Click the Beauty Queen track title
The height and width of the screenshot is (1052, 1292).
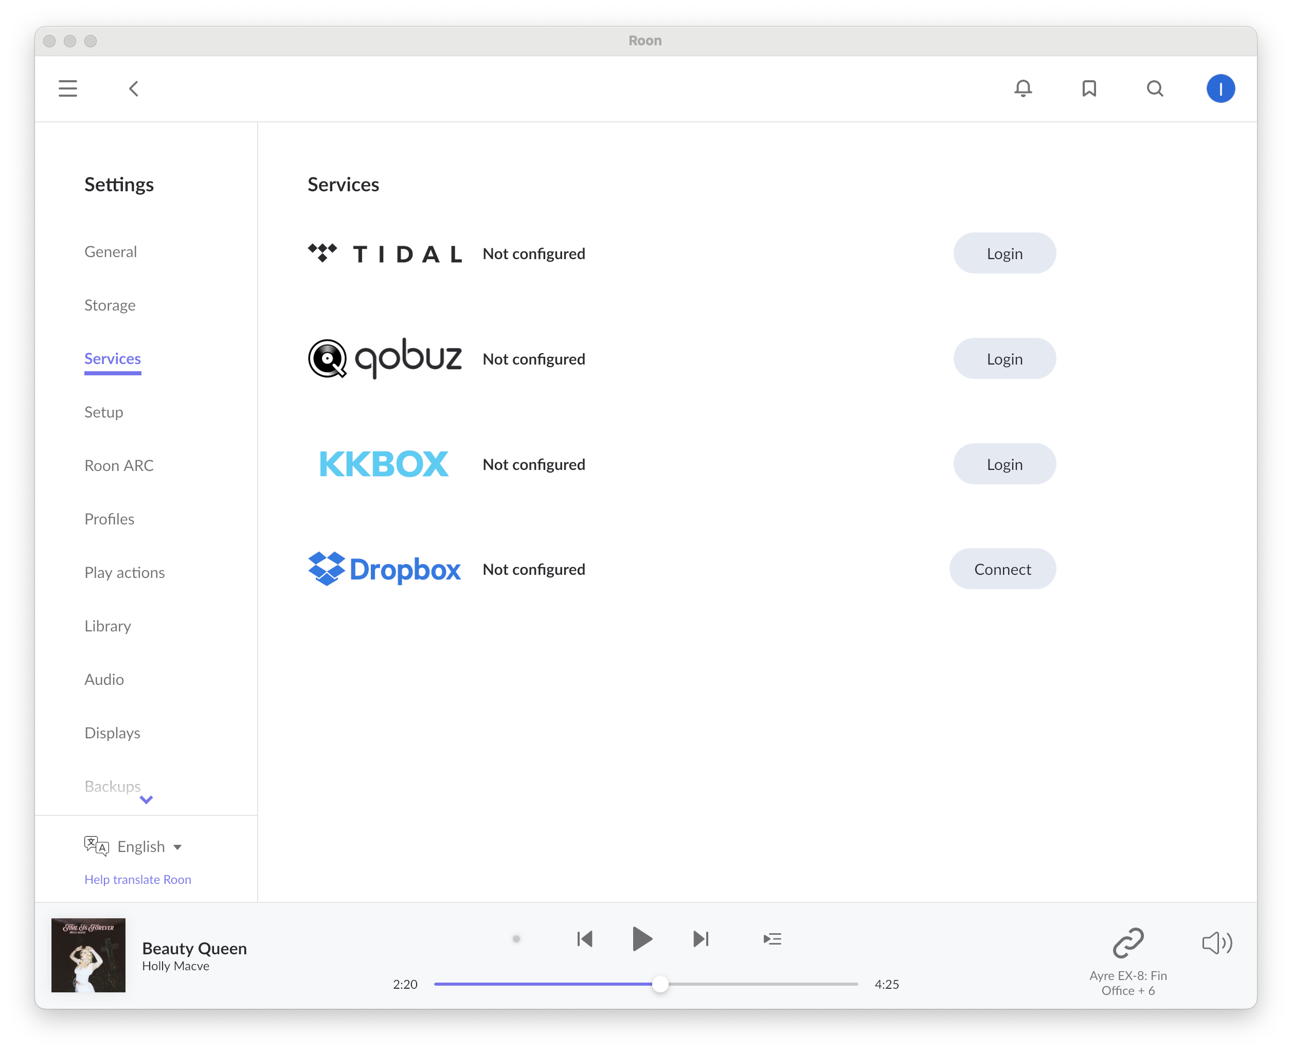(x=194, y=948)
